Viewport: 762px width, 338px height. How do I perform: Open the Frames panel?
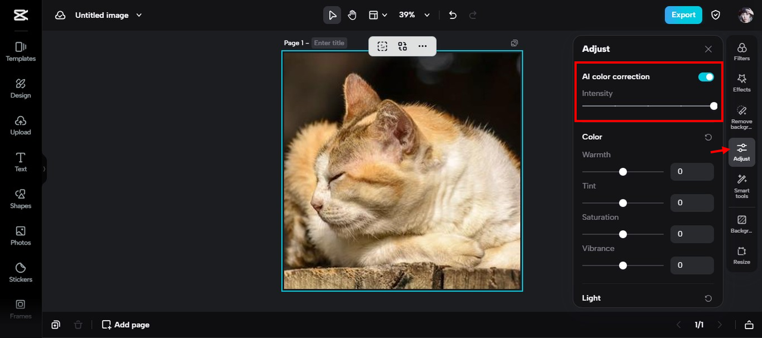[21, 309]
